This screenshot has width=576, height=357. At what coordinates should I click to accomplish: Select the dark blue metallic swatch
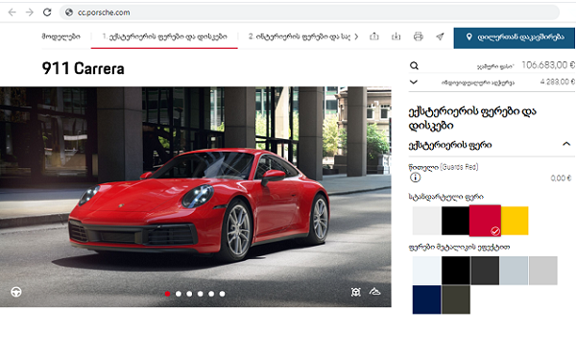point(426,299)
